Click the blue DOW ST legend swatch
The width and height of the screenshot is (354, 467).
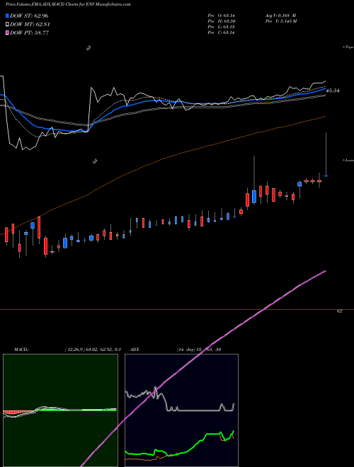8,16
